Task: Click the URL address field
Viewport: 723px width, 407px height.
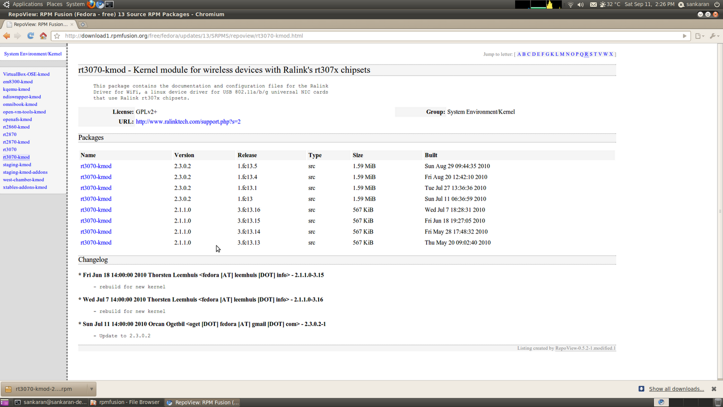Action: click(x=371, y=36)
